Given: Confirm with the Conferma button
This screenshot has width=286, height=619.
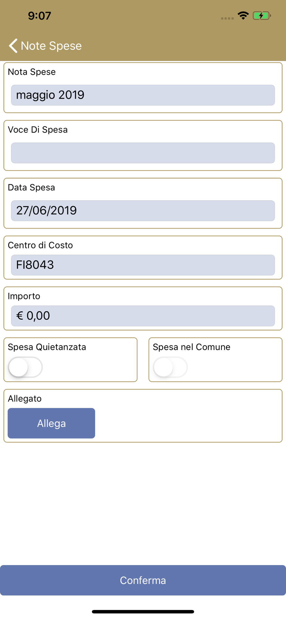Looking at the screenshot, I should (x=143, y=580).
